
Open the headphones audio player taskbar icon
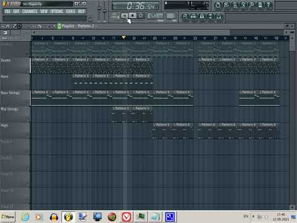click(54, 217)
